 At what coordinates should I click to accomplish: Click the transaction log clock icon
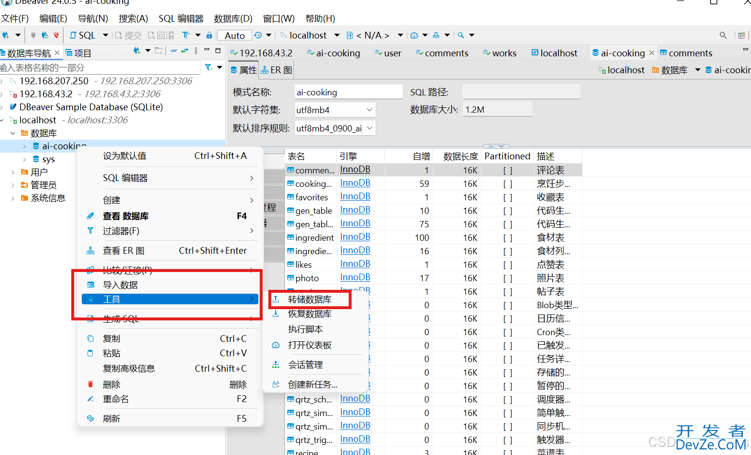click(x=258, y=35)
